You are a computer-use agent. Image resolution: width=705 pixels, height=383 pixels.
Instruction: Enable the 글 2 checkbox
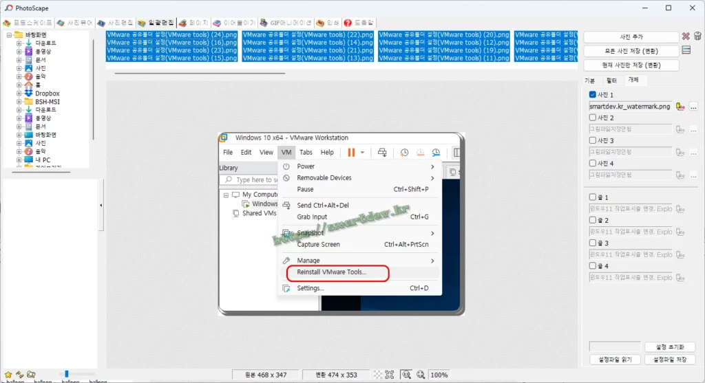coord(593,220)
